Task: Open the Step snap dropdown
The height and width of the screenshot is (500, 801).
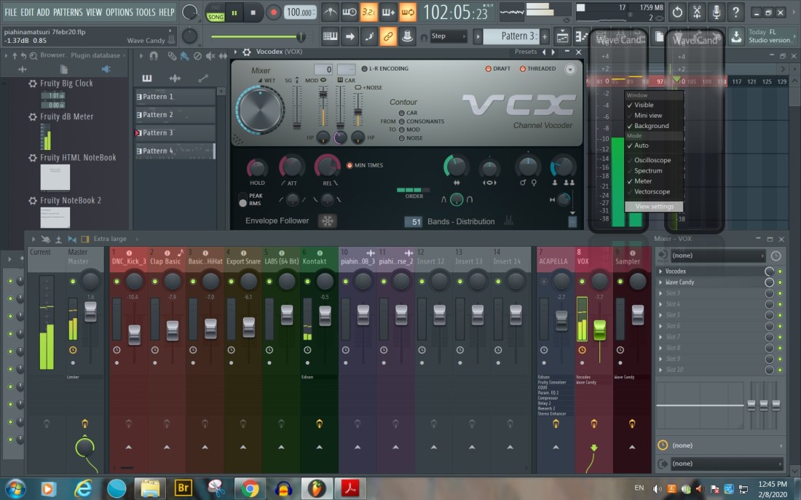Action: [448, 36]
